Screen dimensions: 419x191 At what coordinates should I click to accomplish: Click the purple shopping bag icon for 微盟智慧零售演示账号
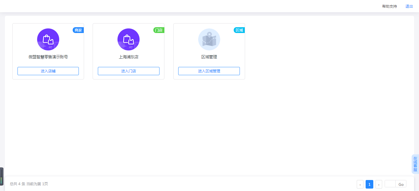point(48,39)
